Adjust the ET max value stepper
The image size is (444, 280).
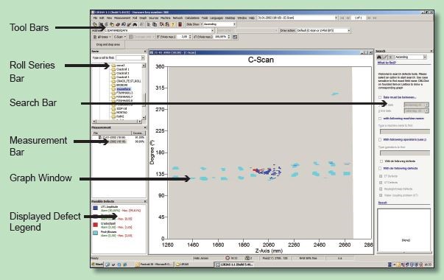point(190,37)
